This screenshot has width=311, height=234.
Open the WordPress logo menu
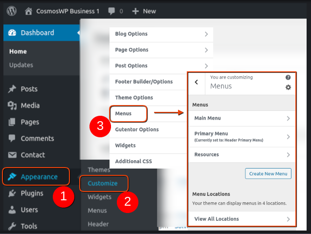point(12,11)
